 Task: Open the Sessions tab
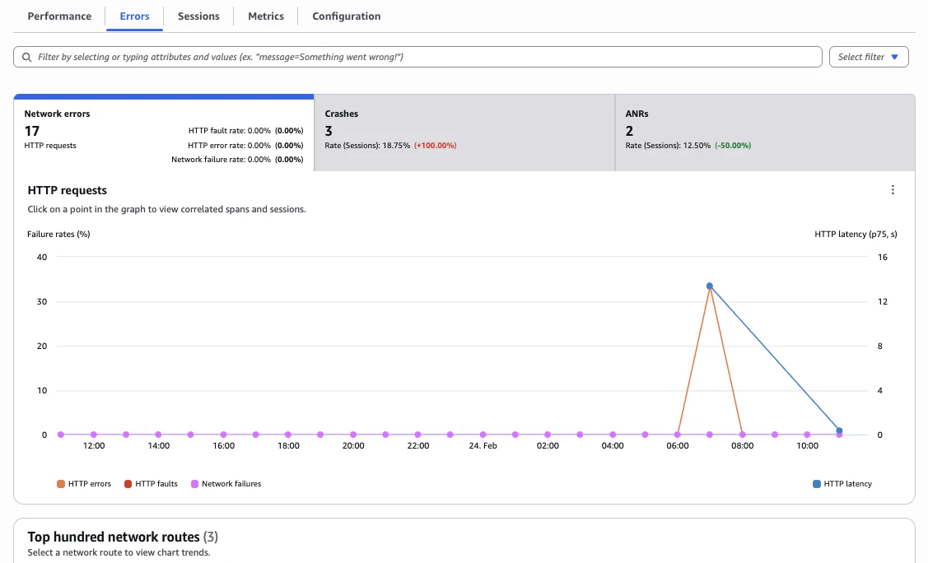[x=198, y=16]
